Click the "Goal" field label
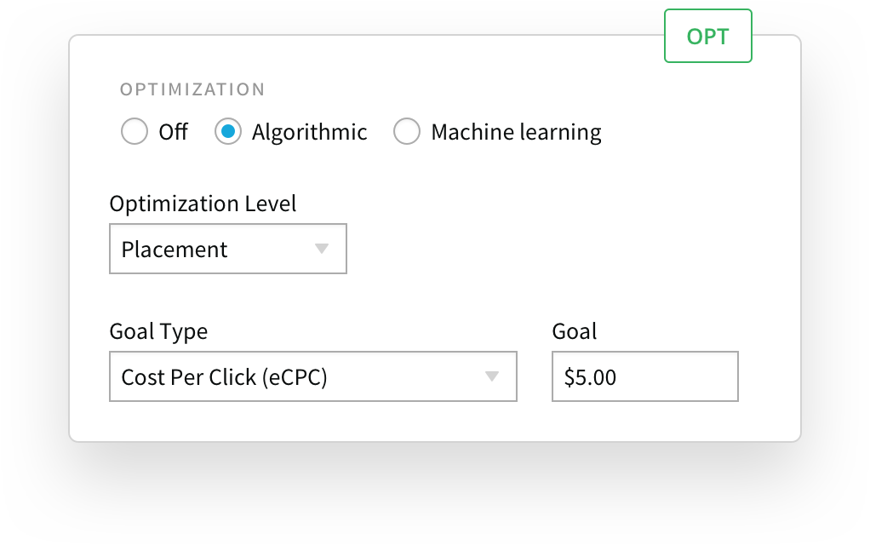 575,331
